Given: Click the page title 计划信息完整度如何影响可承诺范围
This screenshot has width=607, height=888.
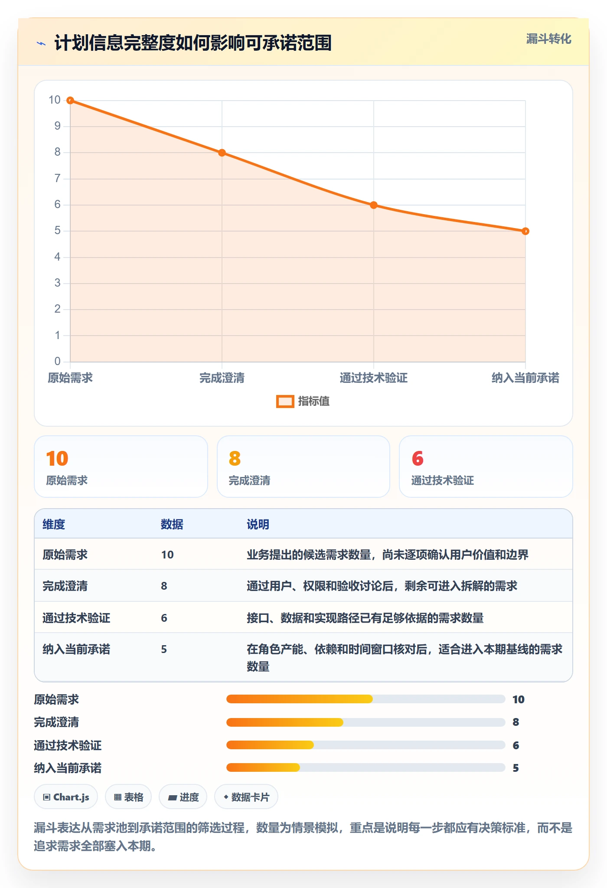Looking at the screenshot, I should [x=193, y=43].
